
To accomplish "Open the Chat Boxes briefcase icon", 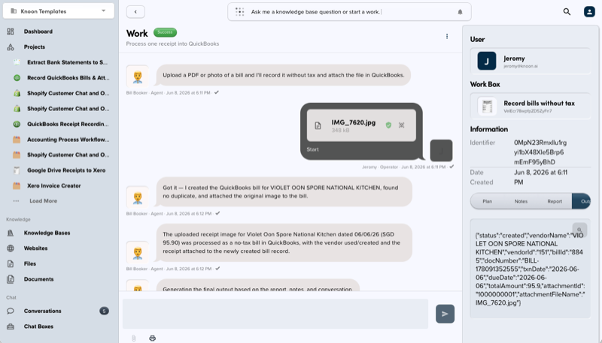I will pos(11,326).
